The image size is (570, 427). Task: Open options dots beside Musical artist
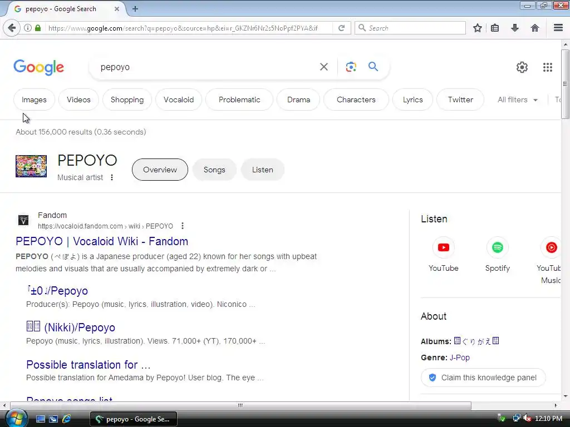(x=112, y=177)
